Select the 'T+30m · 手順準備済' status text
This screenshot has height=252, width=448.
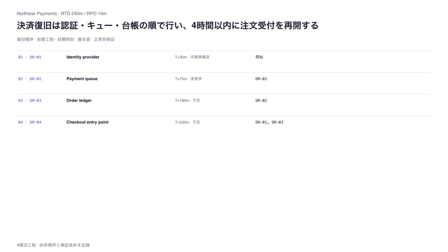(x=192, y=57)
